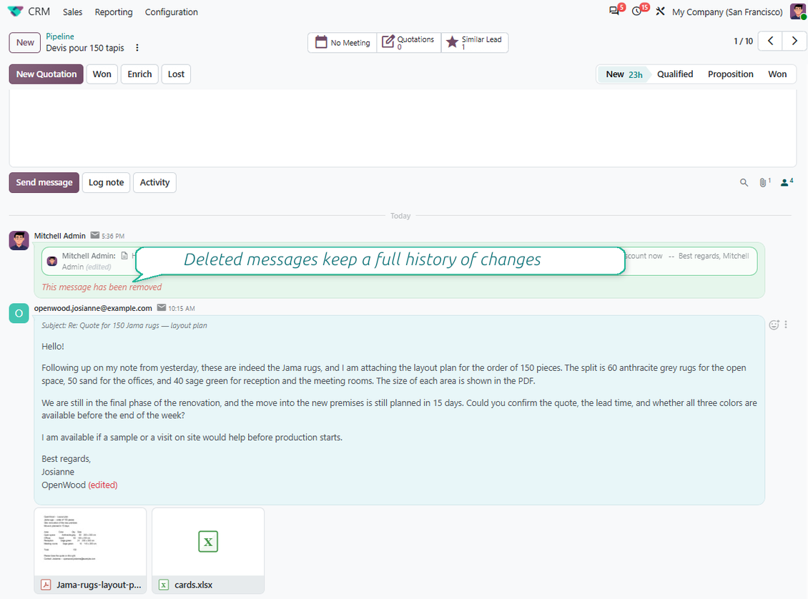Click the Today date separator label
Viewport: 808px width, 599px height.
point(400,216)
